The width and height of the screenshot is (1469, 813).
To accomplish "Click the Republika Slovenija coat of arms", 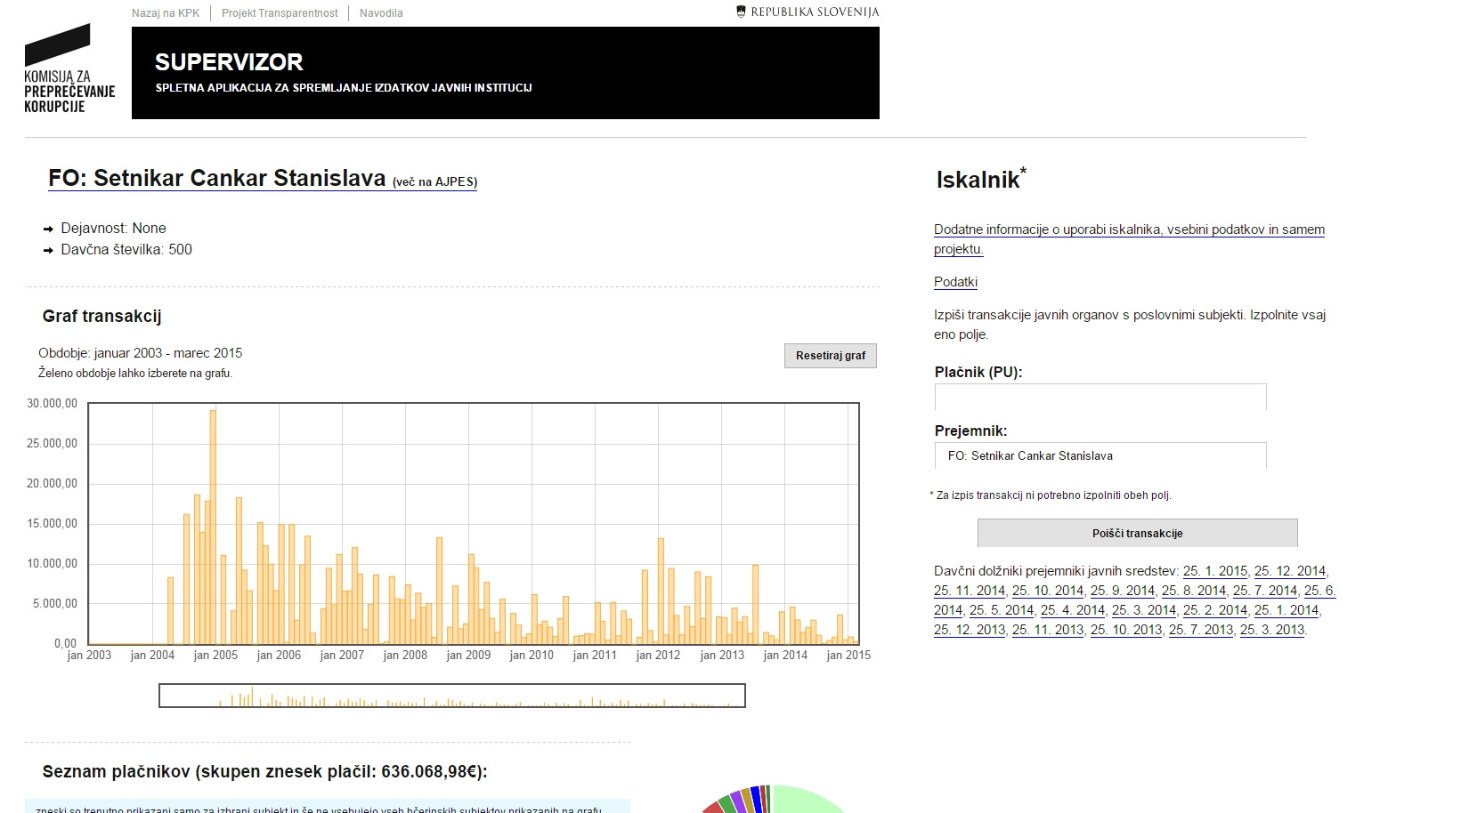I will (741, 12).
